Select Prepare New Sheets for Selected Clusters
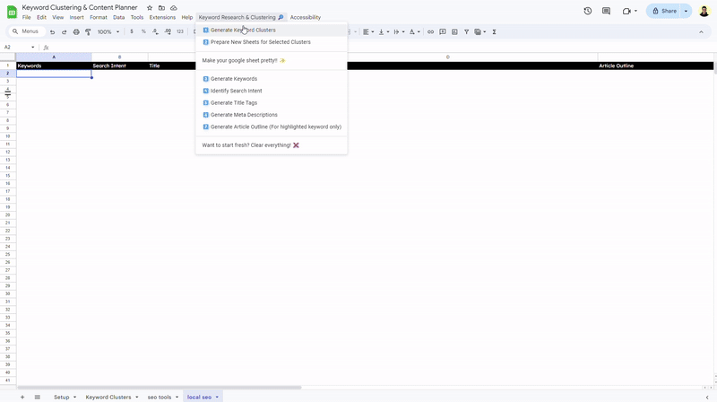Screen dimensions: 717x402 coord(272,42)
